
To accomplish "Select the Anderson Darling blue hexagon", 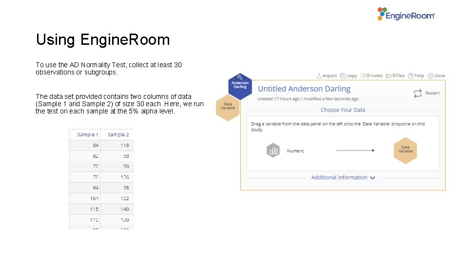I will [240, 86].
